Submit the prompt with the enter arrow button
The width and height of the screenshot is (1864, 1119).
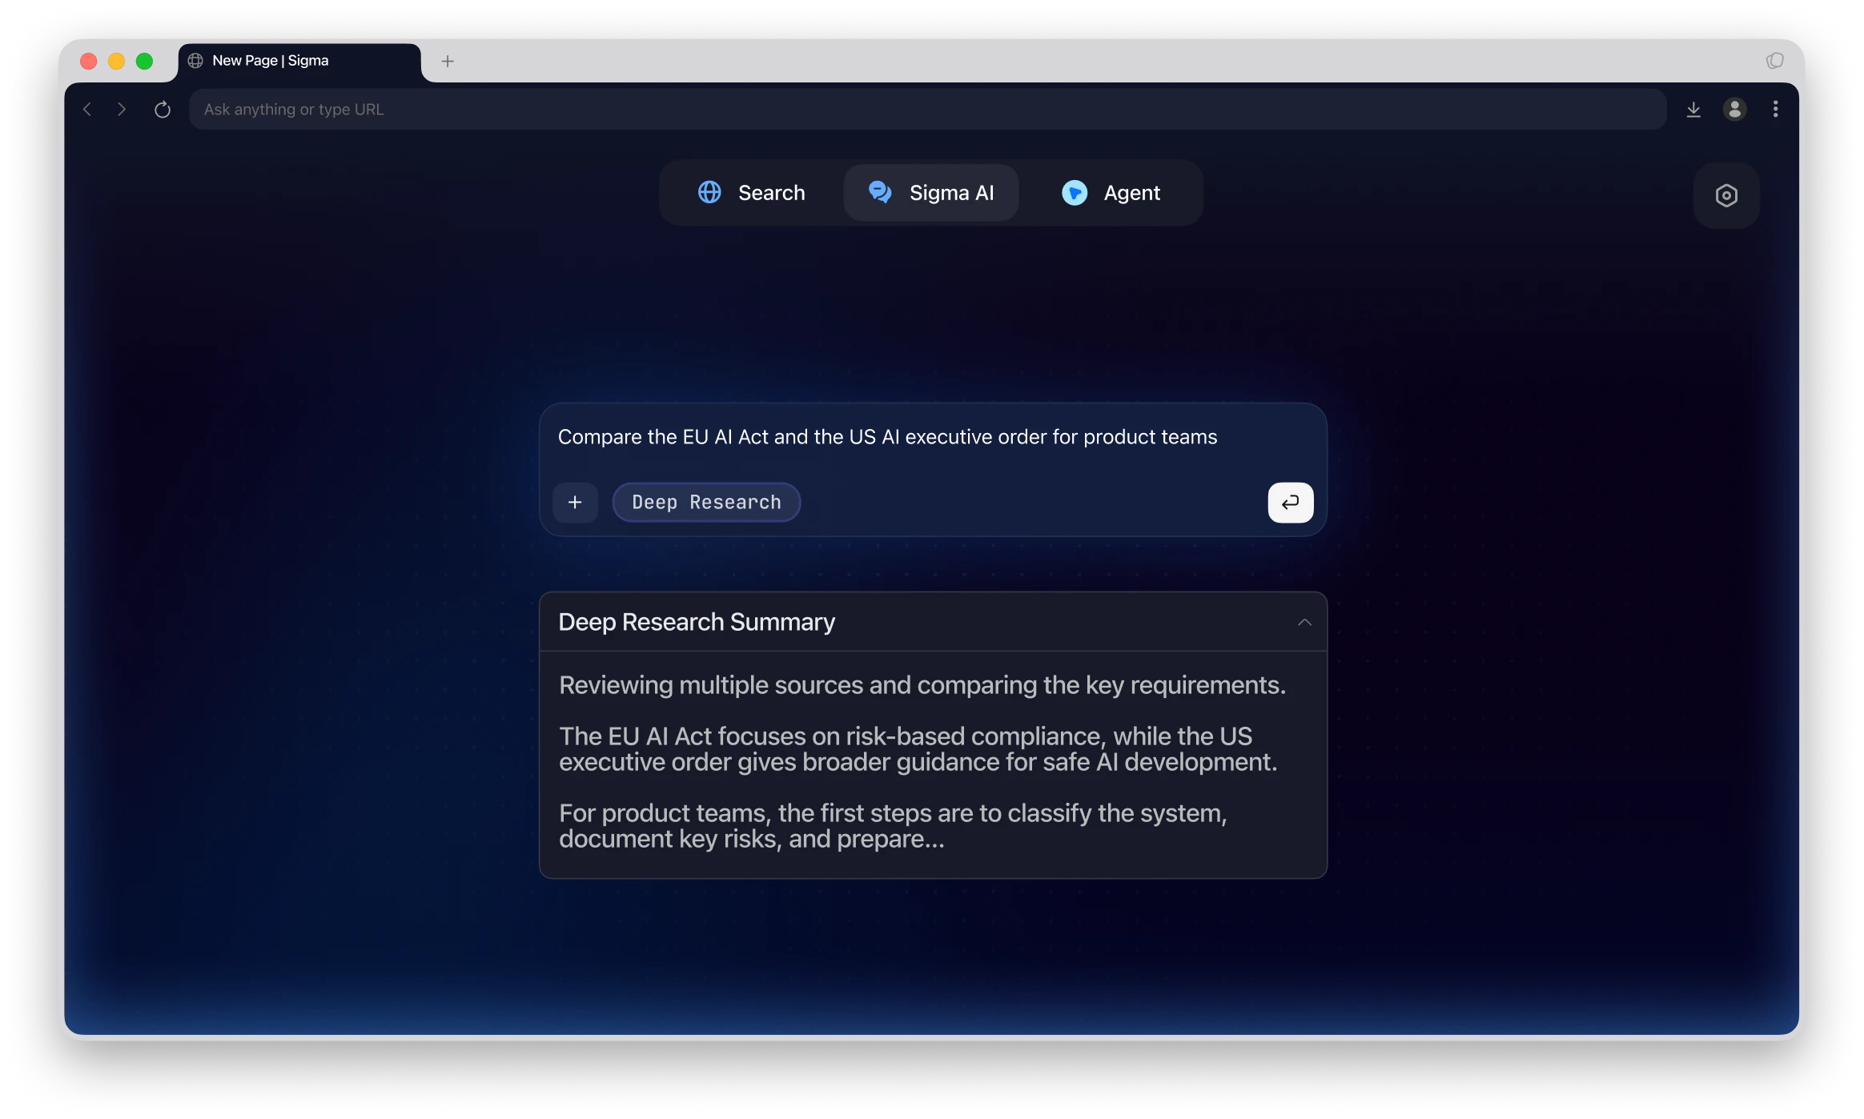[1290, 503]
